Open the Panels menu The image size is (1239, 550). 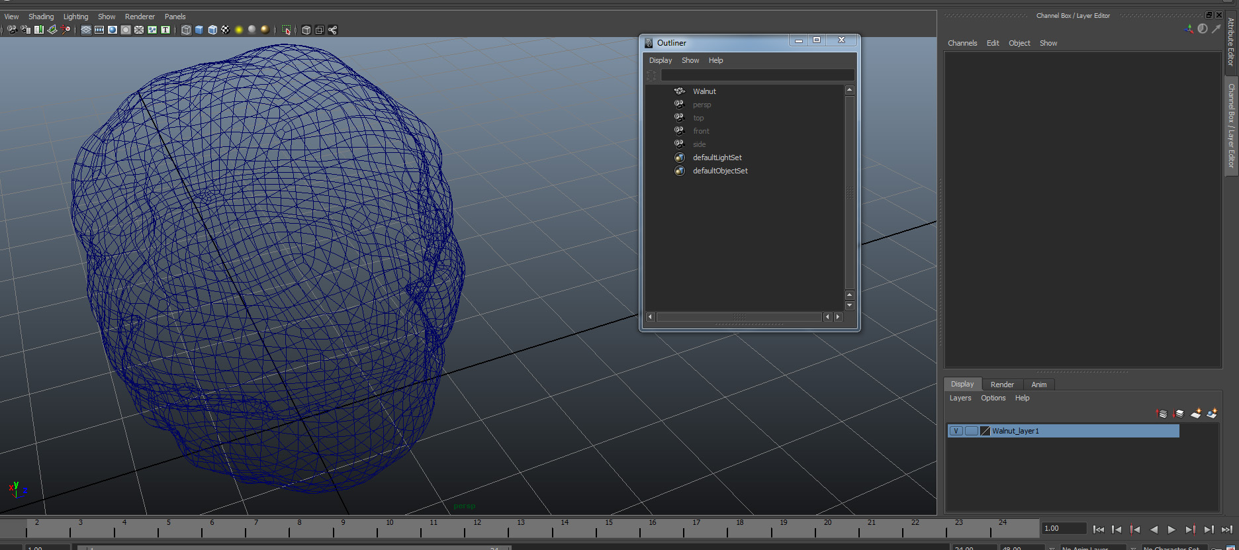pos(175,17)
